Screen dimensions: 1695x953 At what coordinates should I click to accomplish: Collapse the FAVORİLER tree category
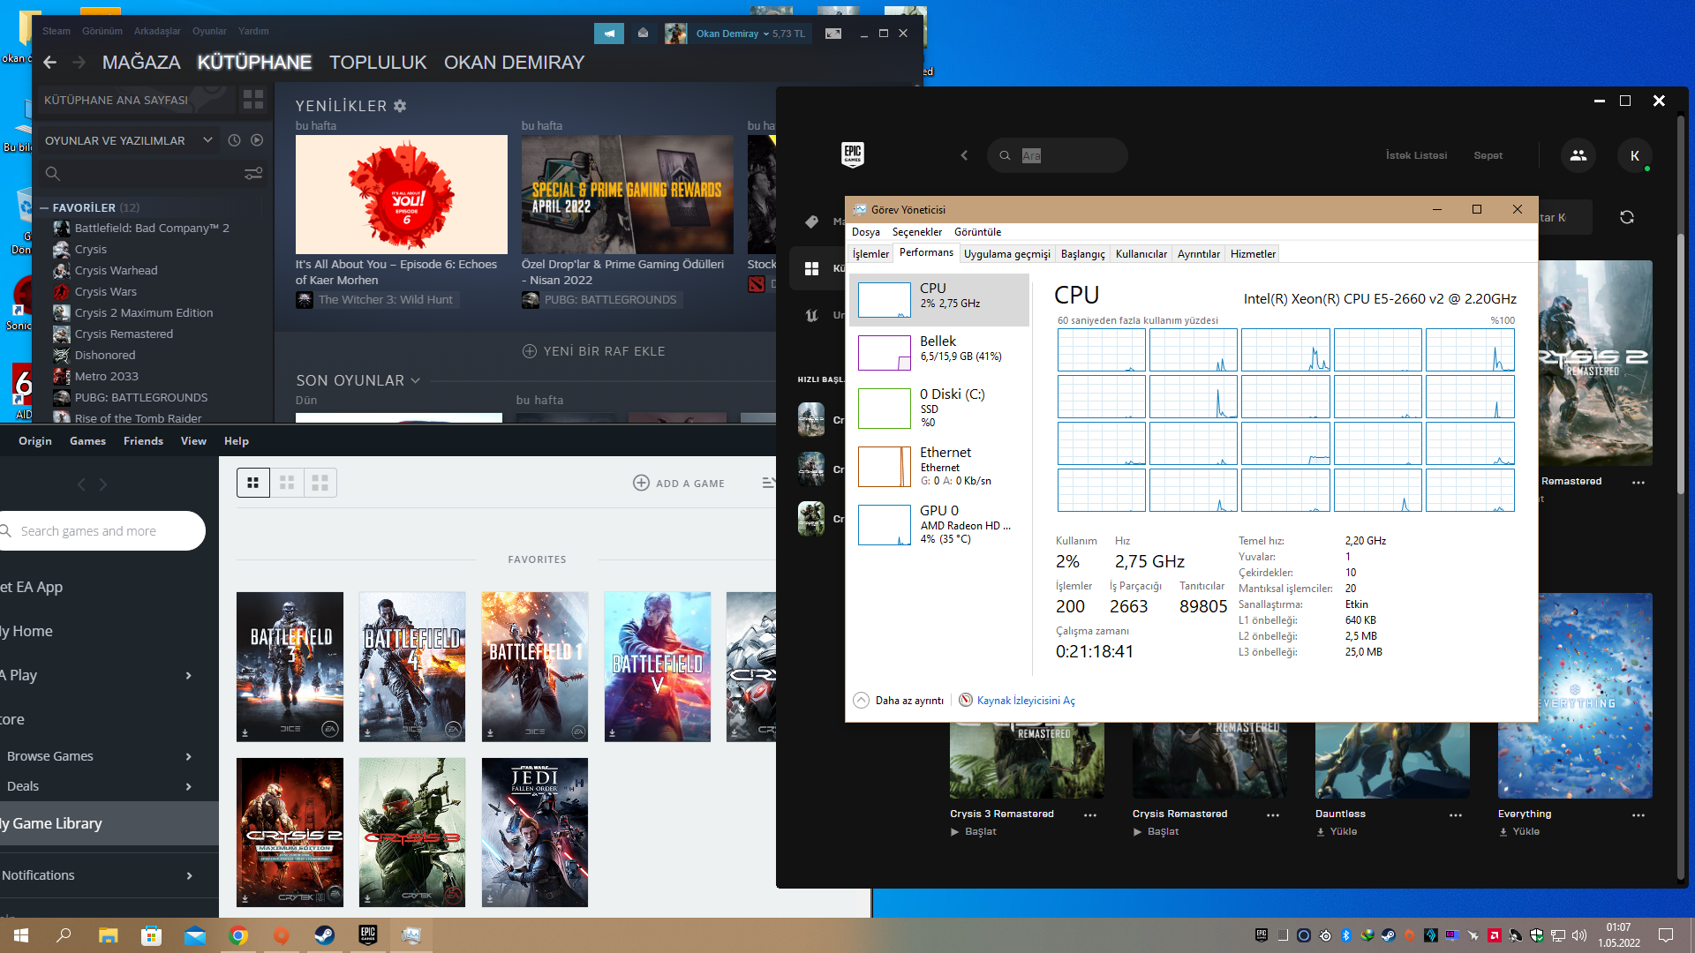coord(43,208)
